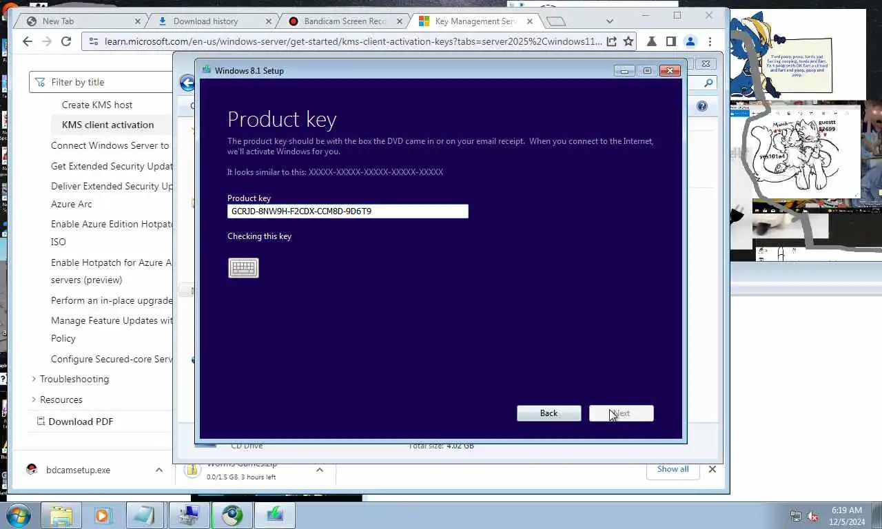Open bdcamsetup.exe download options chevron

click(159, 470)
